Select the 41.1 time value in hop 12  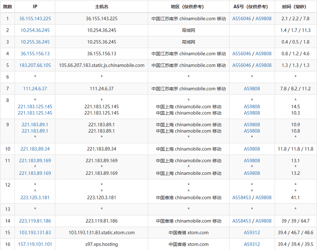click(295, 198)
